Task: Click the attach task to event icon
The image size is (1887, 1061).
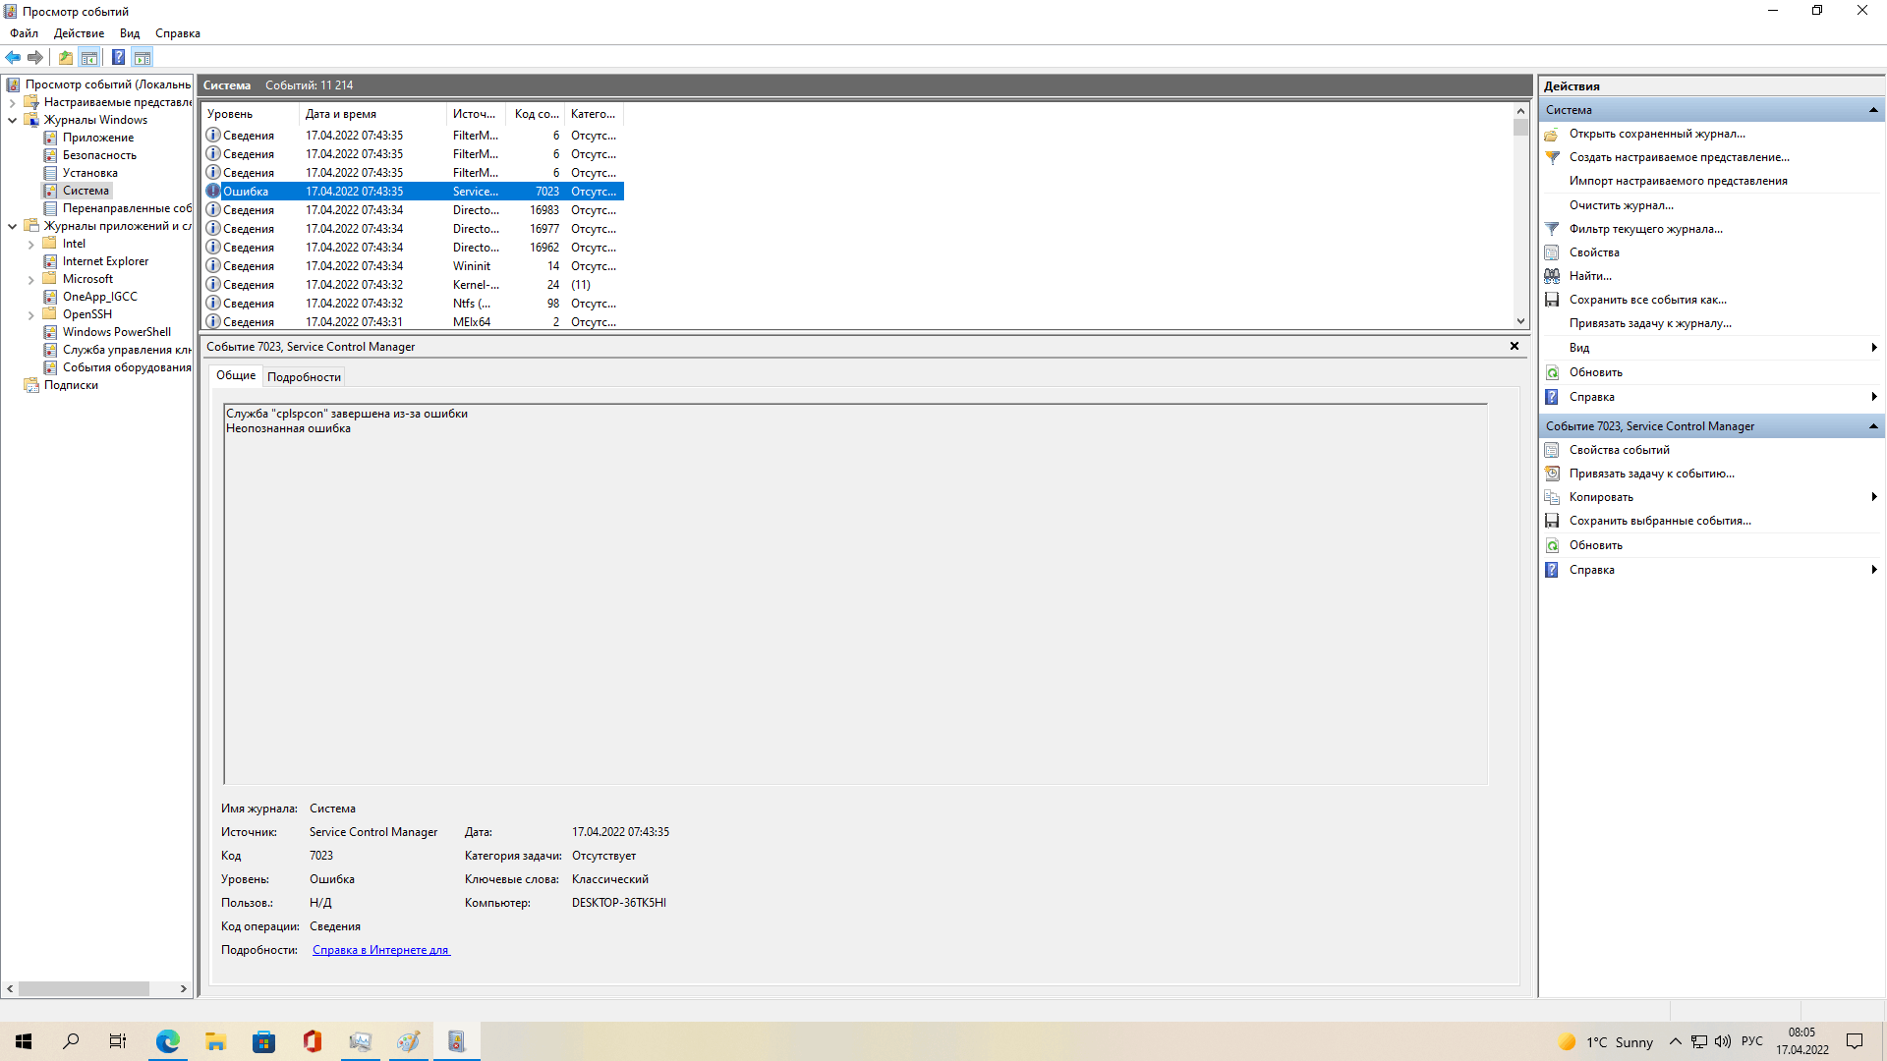Action: pos(1552,474)
